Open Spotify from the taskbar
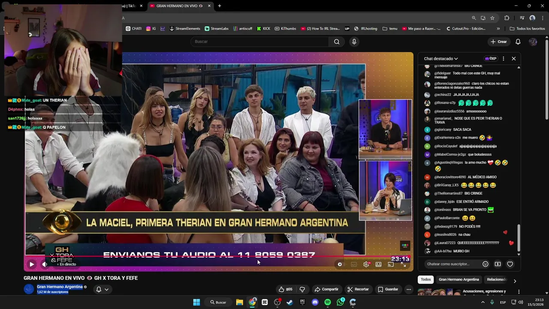The image size is (549, 309). click(328, 302)
